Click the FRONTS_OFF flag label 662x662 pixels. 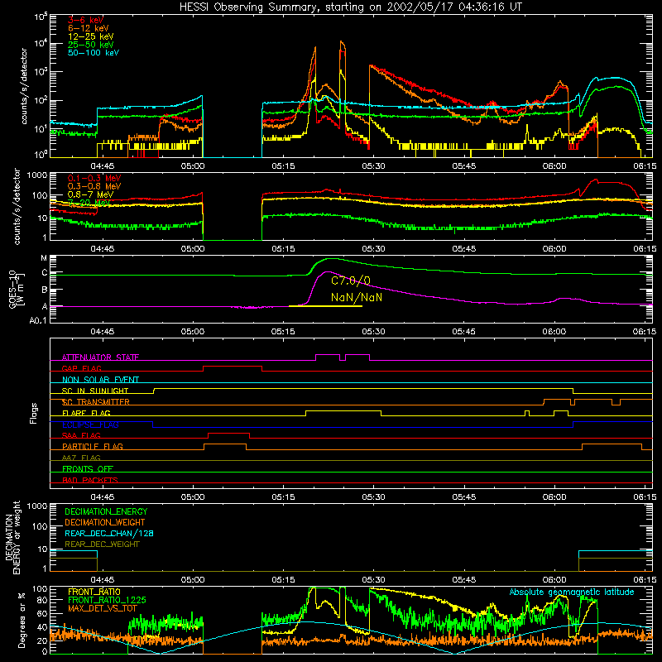88,469
